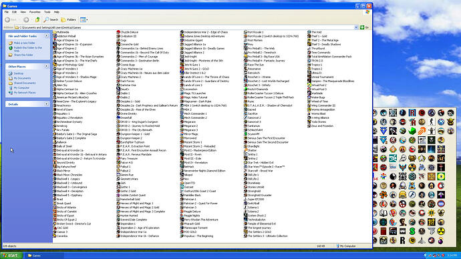Click the Back arrow toolbar icon
This screenshot has width=461, height=259.
pyautogui.click(x=7, y=19)
